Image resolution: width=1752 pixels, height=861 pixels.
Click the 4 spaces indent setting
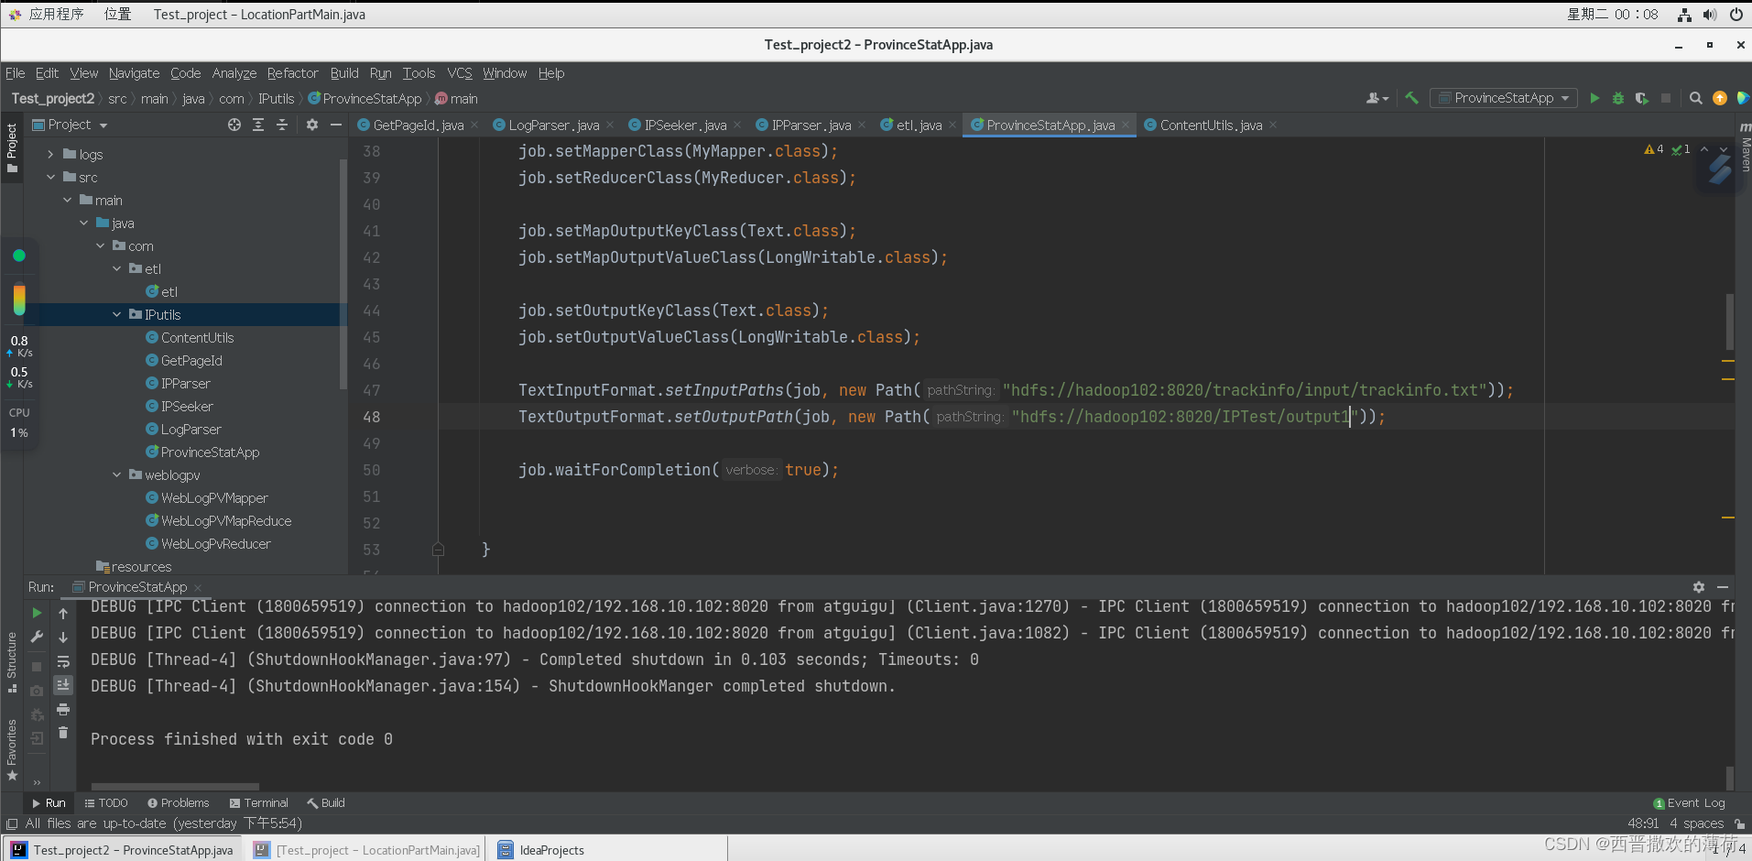tap(1696, 823)
